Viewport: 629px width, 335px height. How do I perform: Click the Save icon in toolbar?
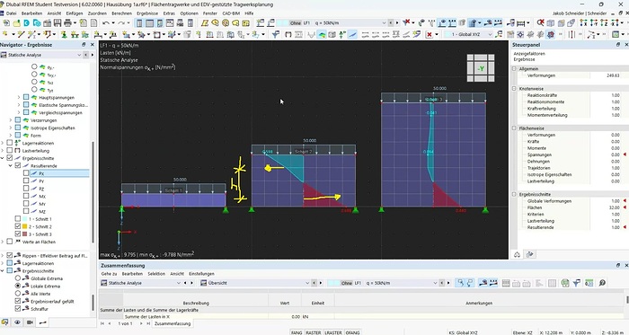[58, 22]
